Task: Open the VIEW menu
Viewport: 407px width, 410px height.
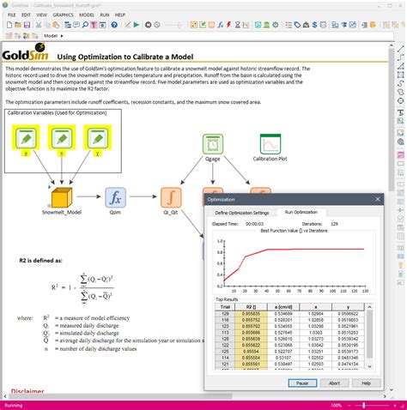Action: click(41, 15)
